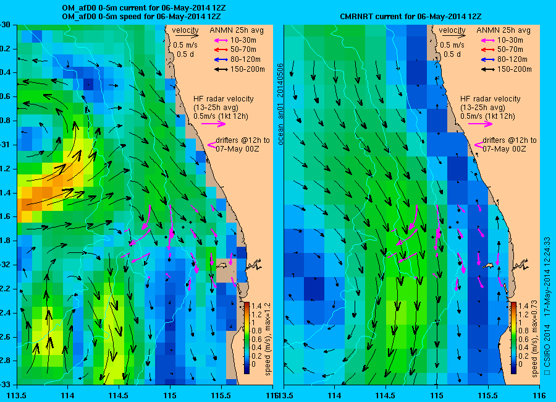Click the velocity scale arrow in left panel
556x402 pixels.
coord(187,36)
